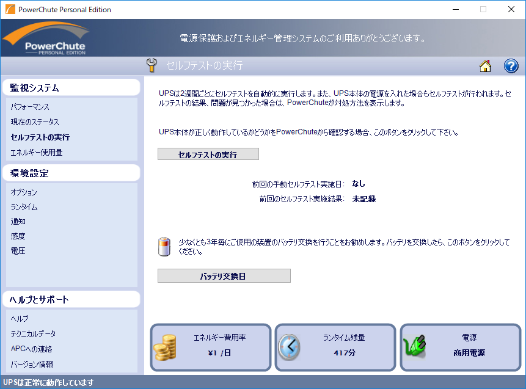This screenshot has height=389, width=526.
Task: Click the 環境設定 section header
Action: pos(71,173)
